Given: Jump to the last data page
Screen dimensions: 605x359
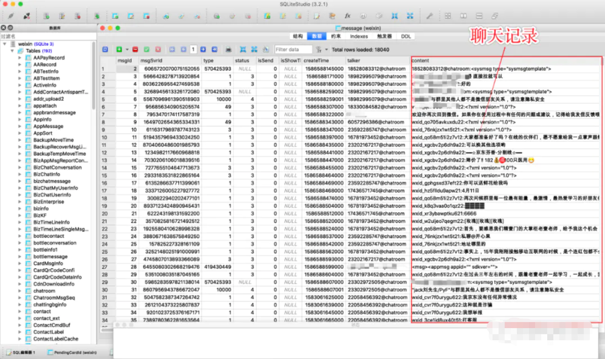Looking at the screenshot, I should pos(214,49).
